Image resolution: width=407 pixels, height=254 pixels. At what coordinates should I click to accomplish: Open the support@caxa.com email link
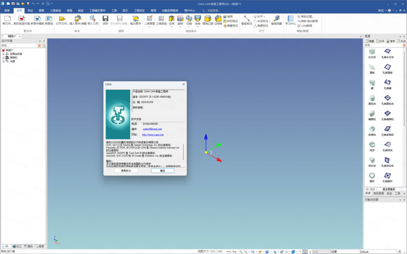[152, 129]
